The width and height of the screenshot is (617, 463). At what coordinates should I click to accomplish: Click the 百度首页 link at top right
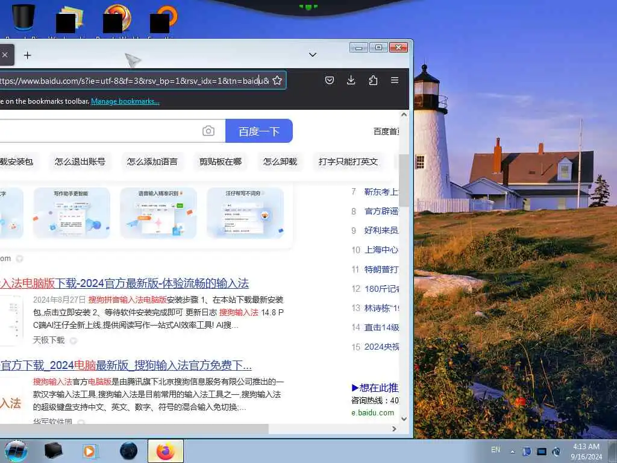click(386, 131)
